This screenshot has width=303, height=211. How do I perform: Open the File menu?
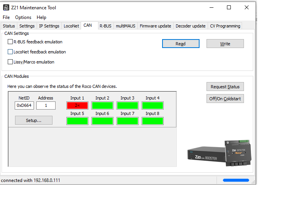click(x=6, y=17)
